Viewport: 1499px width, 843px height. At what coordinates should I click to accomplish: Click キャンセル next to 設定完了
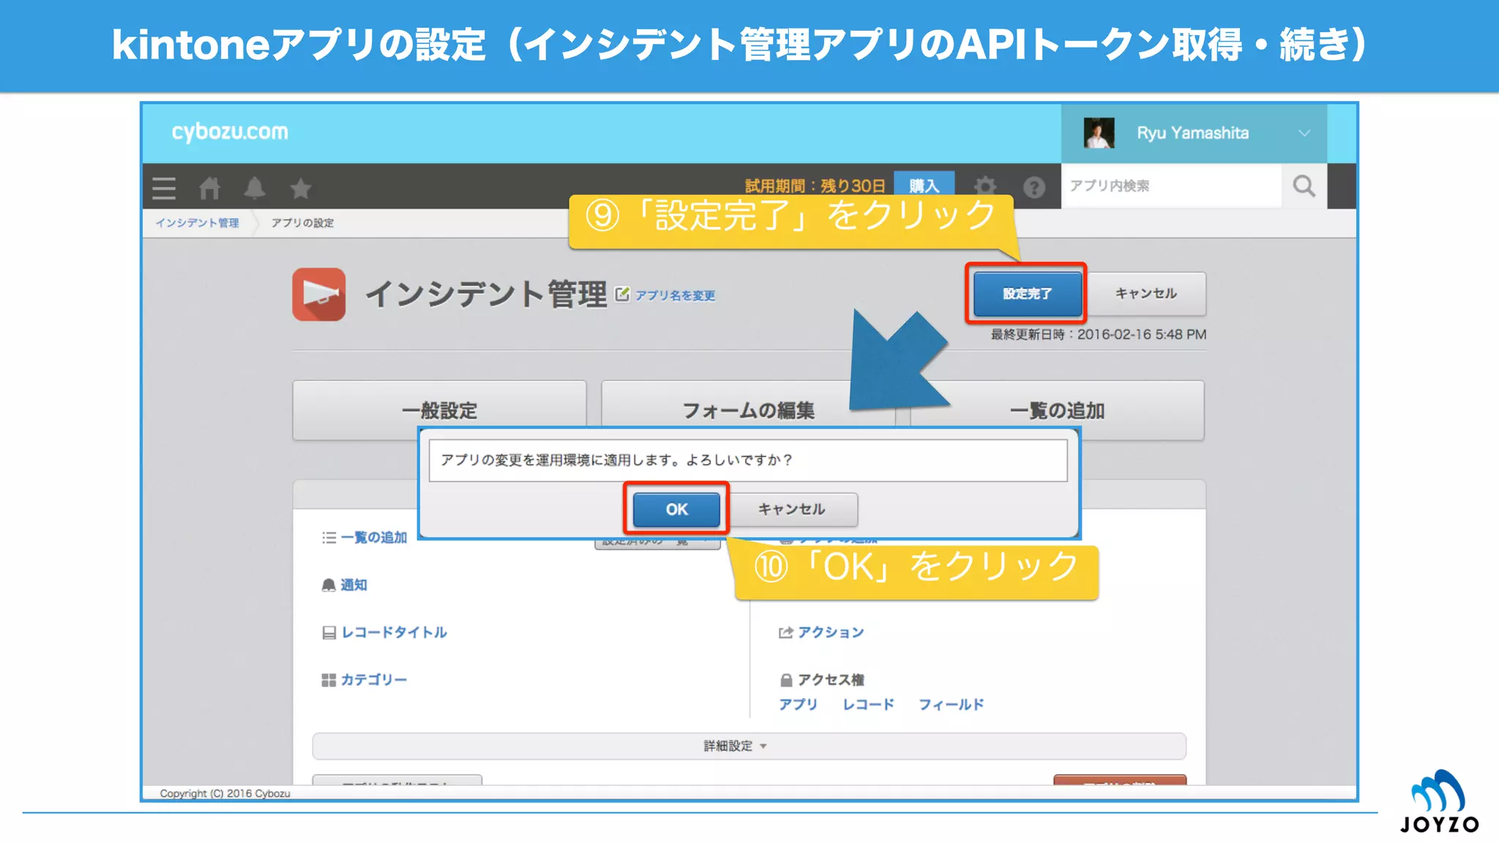tap(1145, 293)
